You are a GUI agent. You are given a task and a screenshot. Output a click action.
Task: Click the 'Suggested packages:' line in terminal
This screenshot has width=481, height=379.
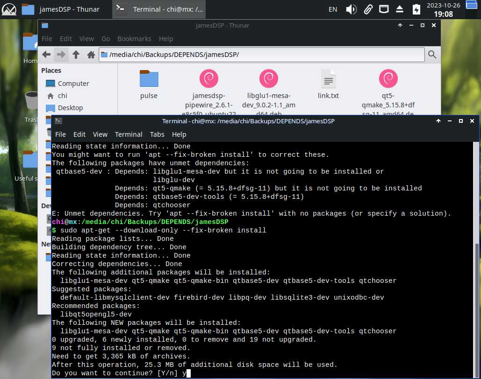(92, 289)
